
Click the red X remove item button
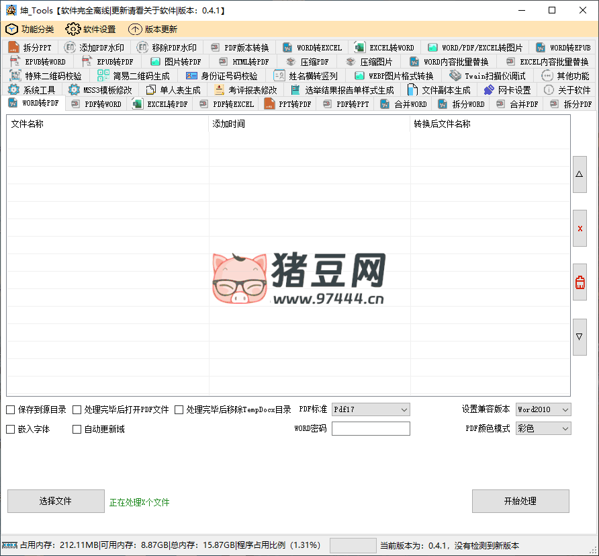pos(580,228)
